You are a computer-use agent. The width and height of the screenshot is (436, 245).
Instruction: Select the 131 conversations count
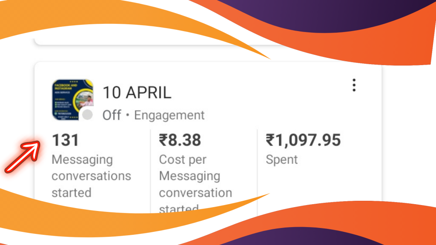65,140
